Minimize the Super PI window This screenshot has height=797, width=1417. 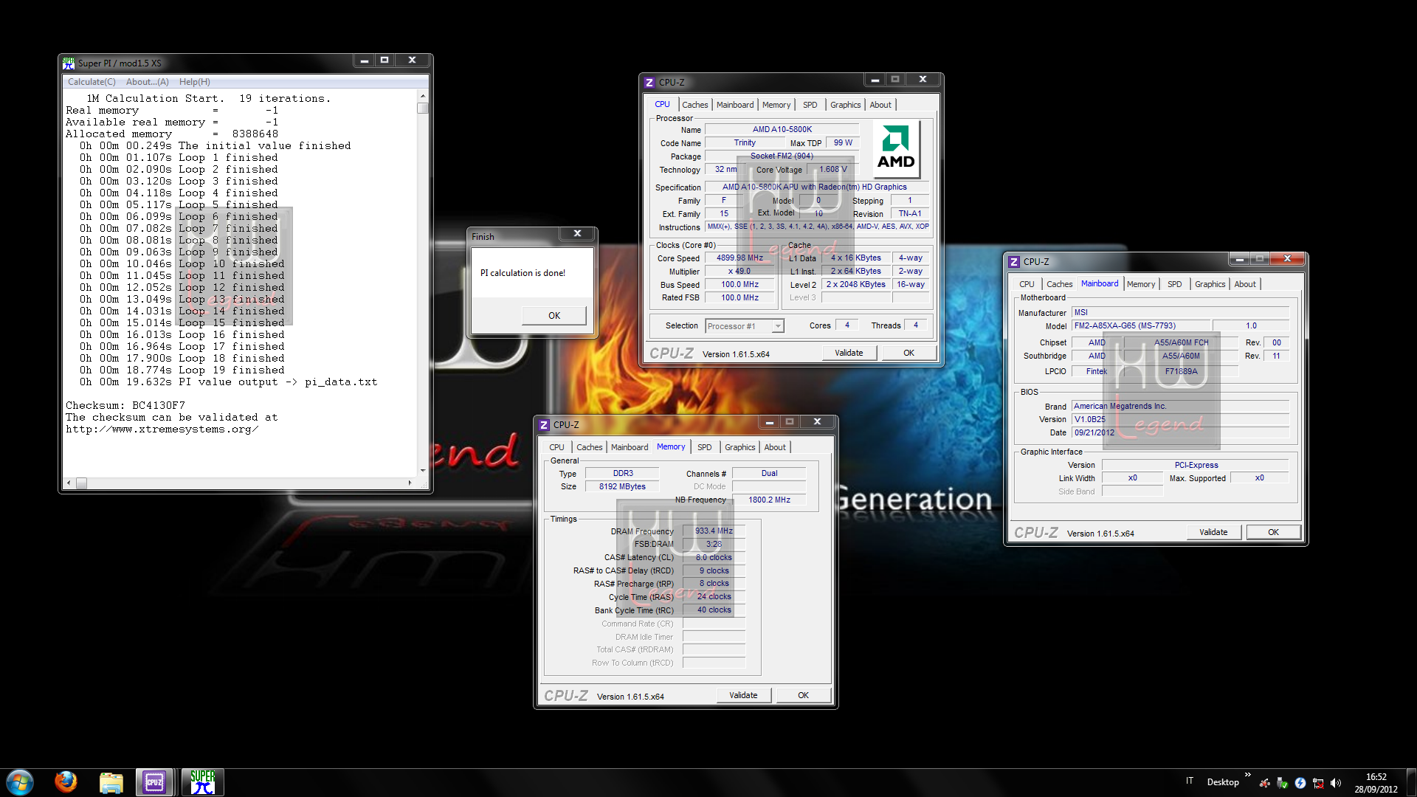[x=364, y=61]
